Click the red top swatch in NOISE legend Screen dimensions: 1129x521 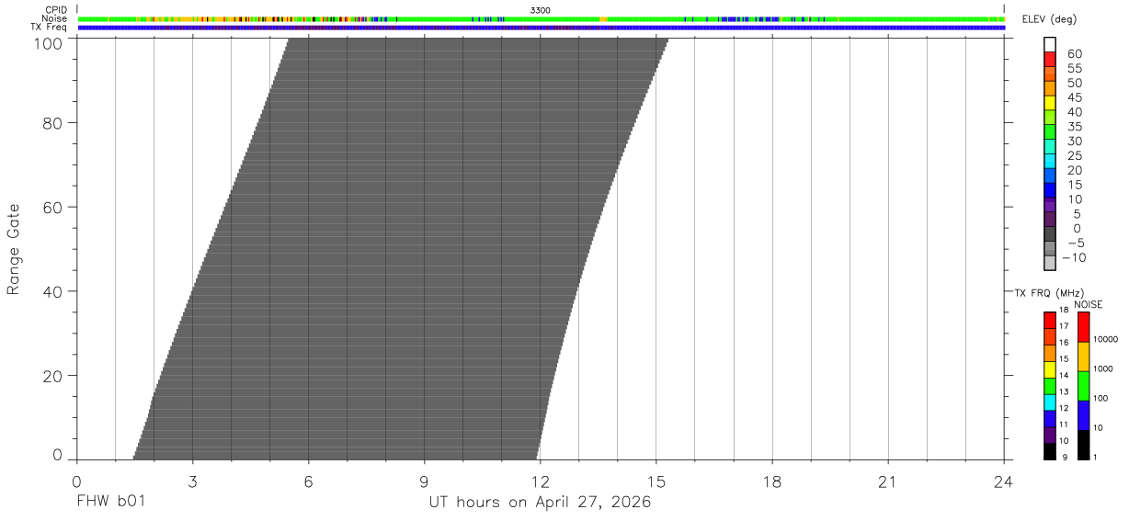[x=1083, y=327]
